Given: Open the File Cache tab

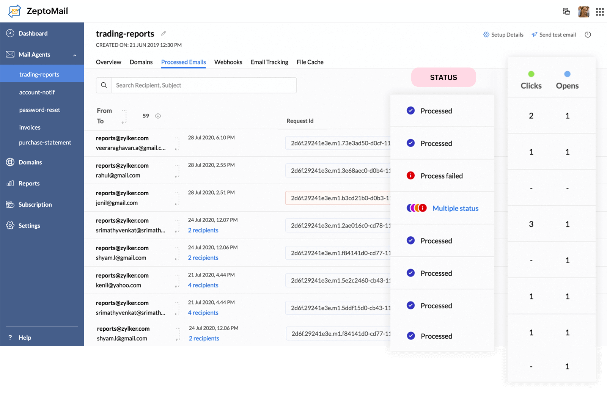Looking at the screenshot, I should tap(310, 62).
